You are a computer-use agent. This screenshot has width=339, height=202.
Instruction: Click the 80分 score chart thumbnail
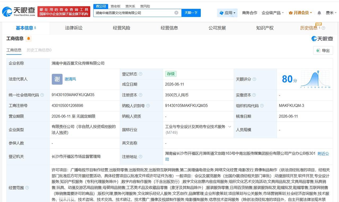point(316,79)
